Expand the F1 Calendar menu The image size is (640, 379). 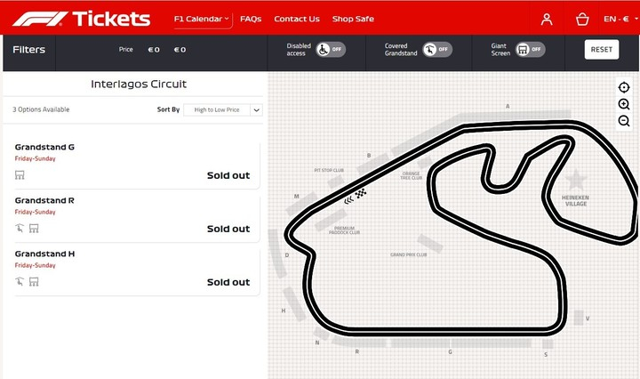(x=201, y=19)
